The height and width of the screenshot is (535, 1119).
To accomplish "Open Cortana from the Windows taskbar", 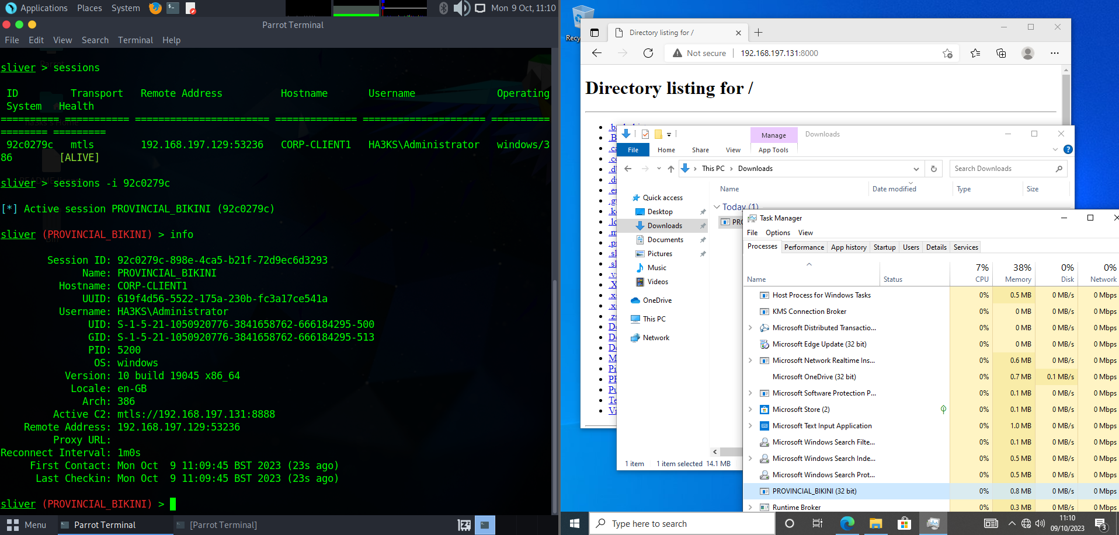I will tap(790, 524).
